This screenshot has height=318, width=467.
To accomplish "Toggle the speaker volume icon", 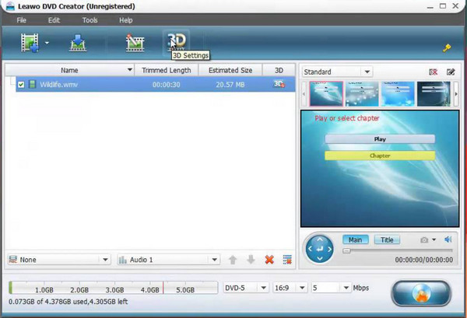I will [448, 239].
